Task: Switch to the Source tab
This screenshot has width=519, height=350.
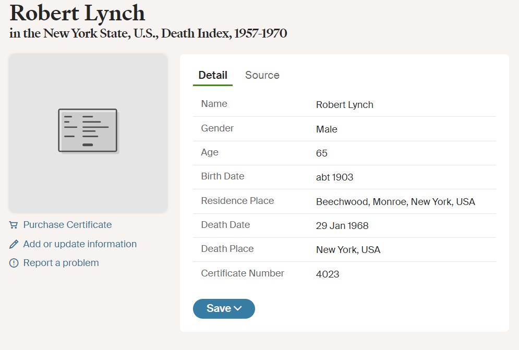Action: 262,75
